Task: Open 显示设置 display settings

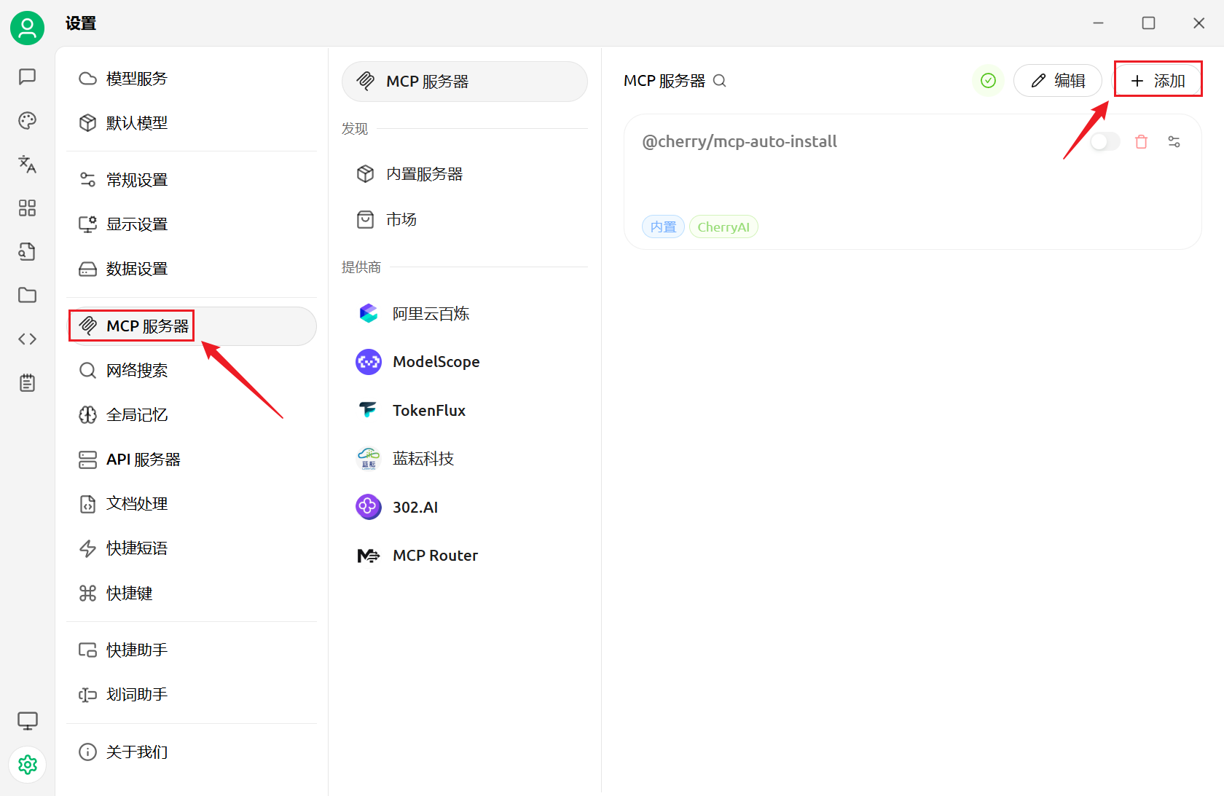Action: pyautogui.click(x=192, y=224)
